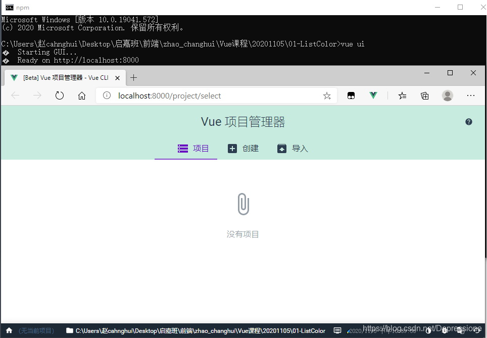The height and width of the screenshot is (338, 487).
Task: Click the address bar showing localhost:8000/project/select
Action: 202,95
